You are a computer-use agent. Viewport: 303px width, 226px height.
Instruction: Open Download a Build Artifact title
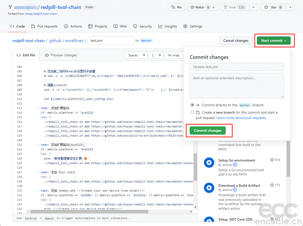pyautogui.click(x=239, y=186)
